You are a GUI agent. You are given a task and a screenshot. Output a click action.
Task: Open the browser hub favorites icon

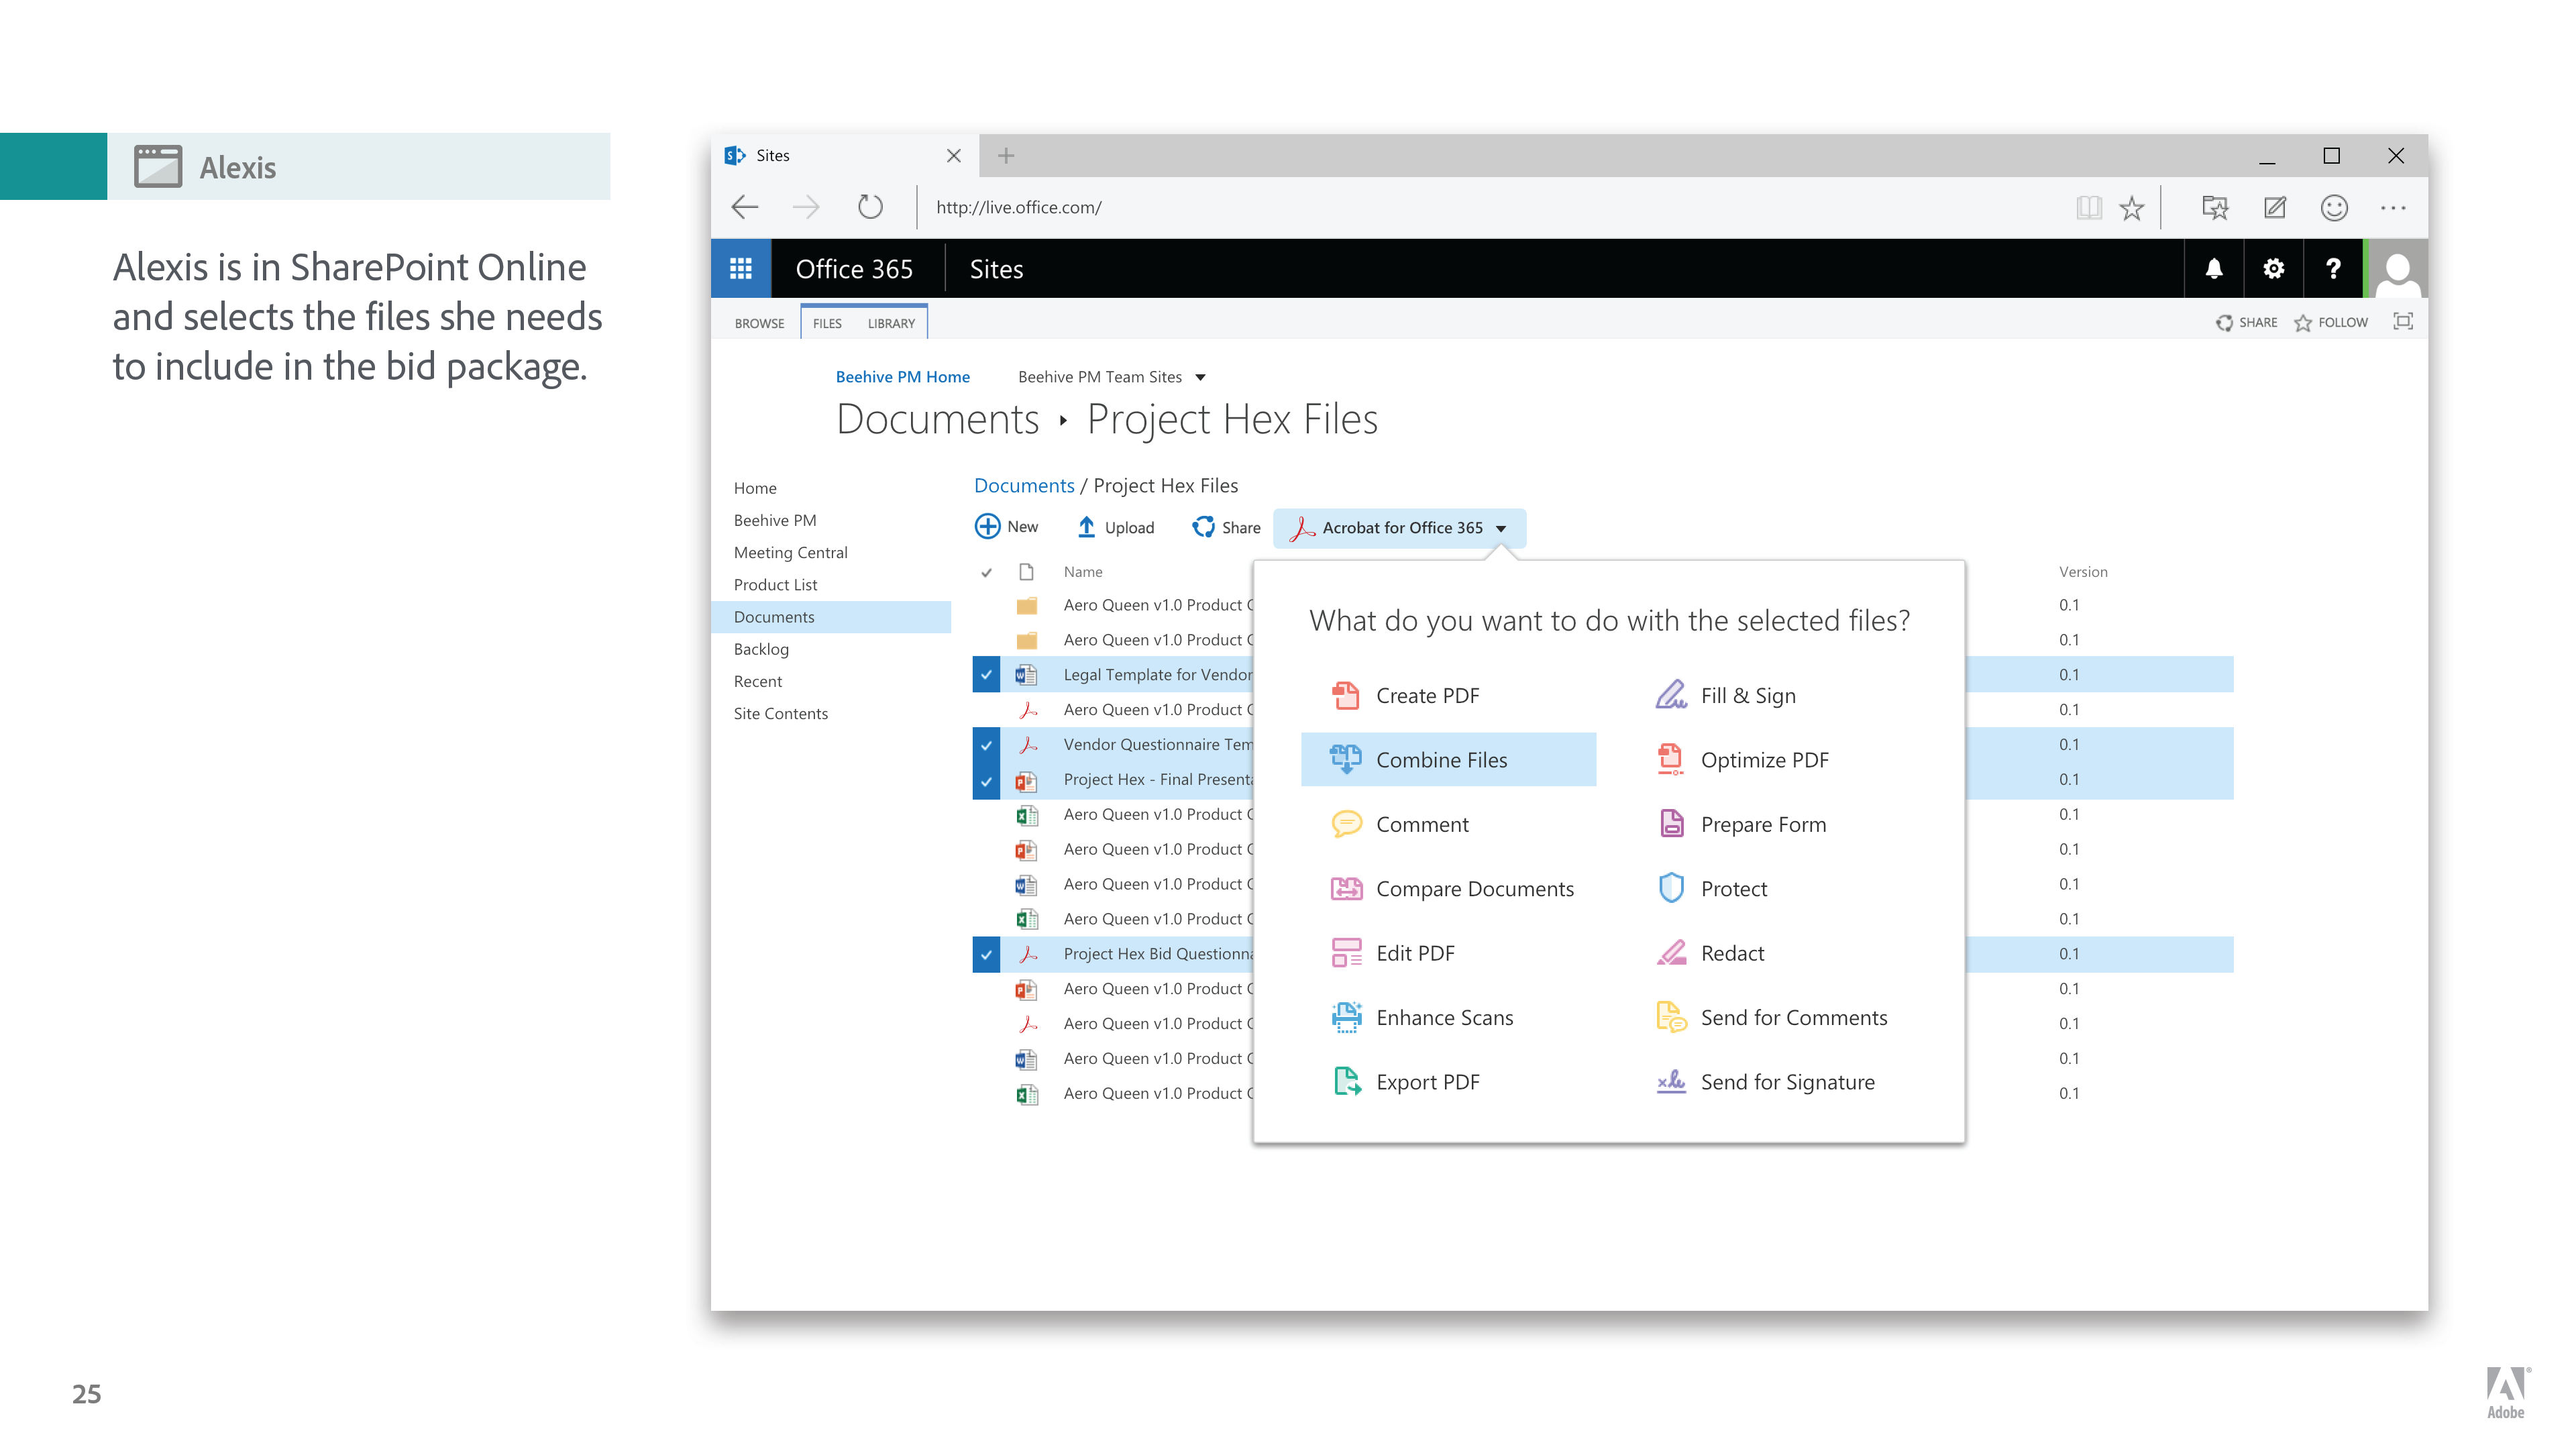click(2215, 207)
